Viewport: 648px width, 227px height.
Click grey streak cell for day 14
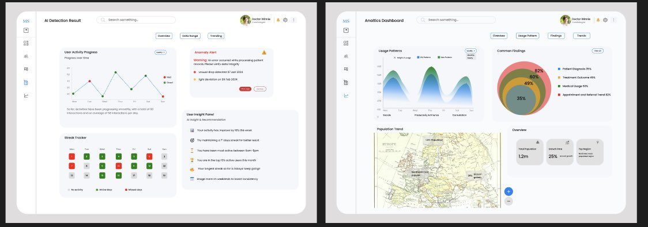[87, 175]
